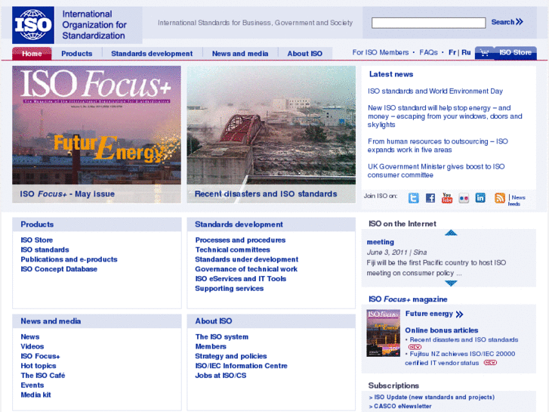Open ISO's LinkedIn icon
The height and width of the screenshot is (412, 549).
point(480,198)
